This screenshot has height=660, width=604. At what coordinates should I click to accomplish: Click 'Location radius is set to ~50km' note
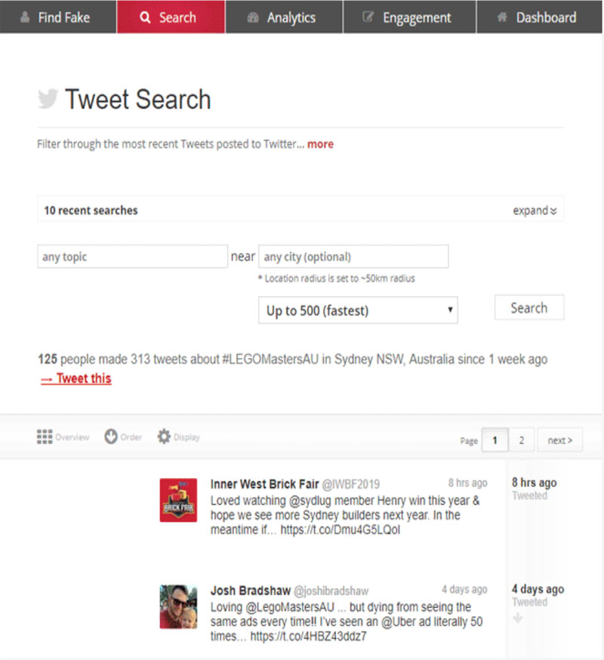[x=337, y=278]
